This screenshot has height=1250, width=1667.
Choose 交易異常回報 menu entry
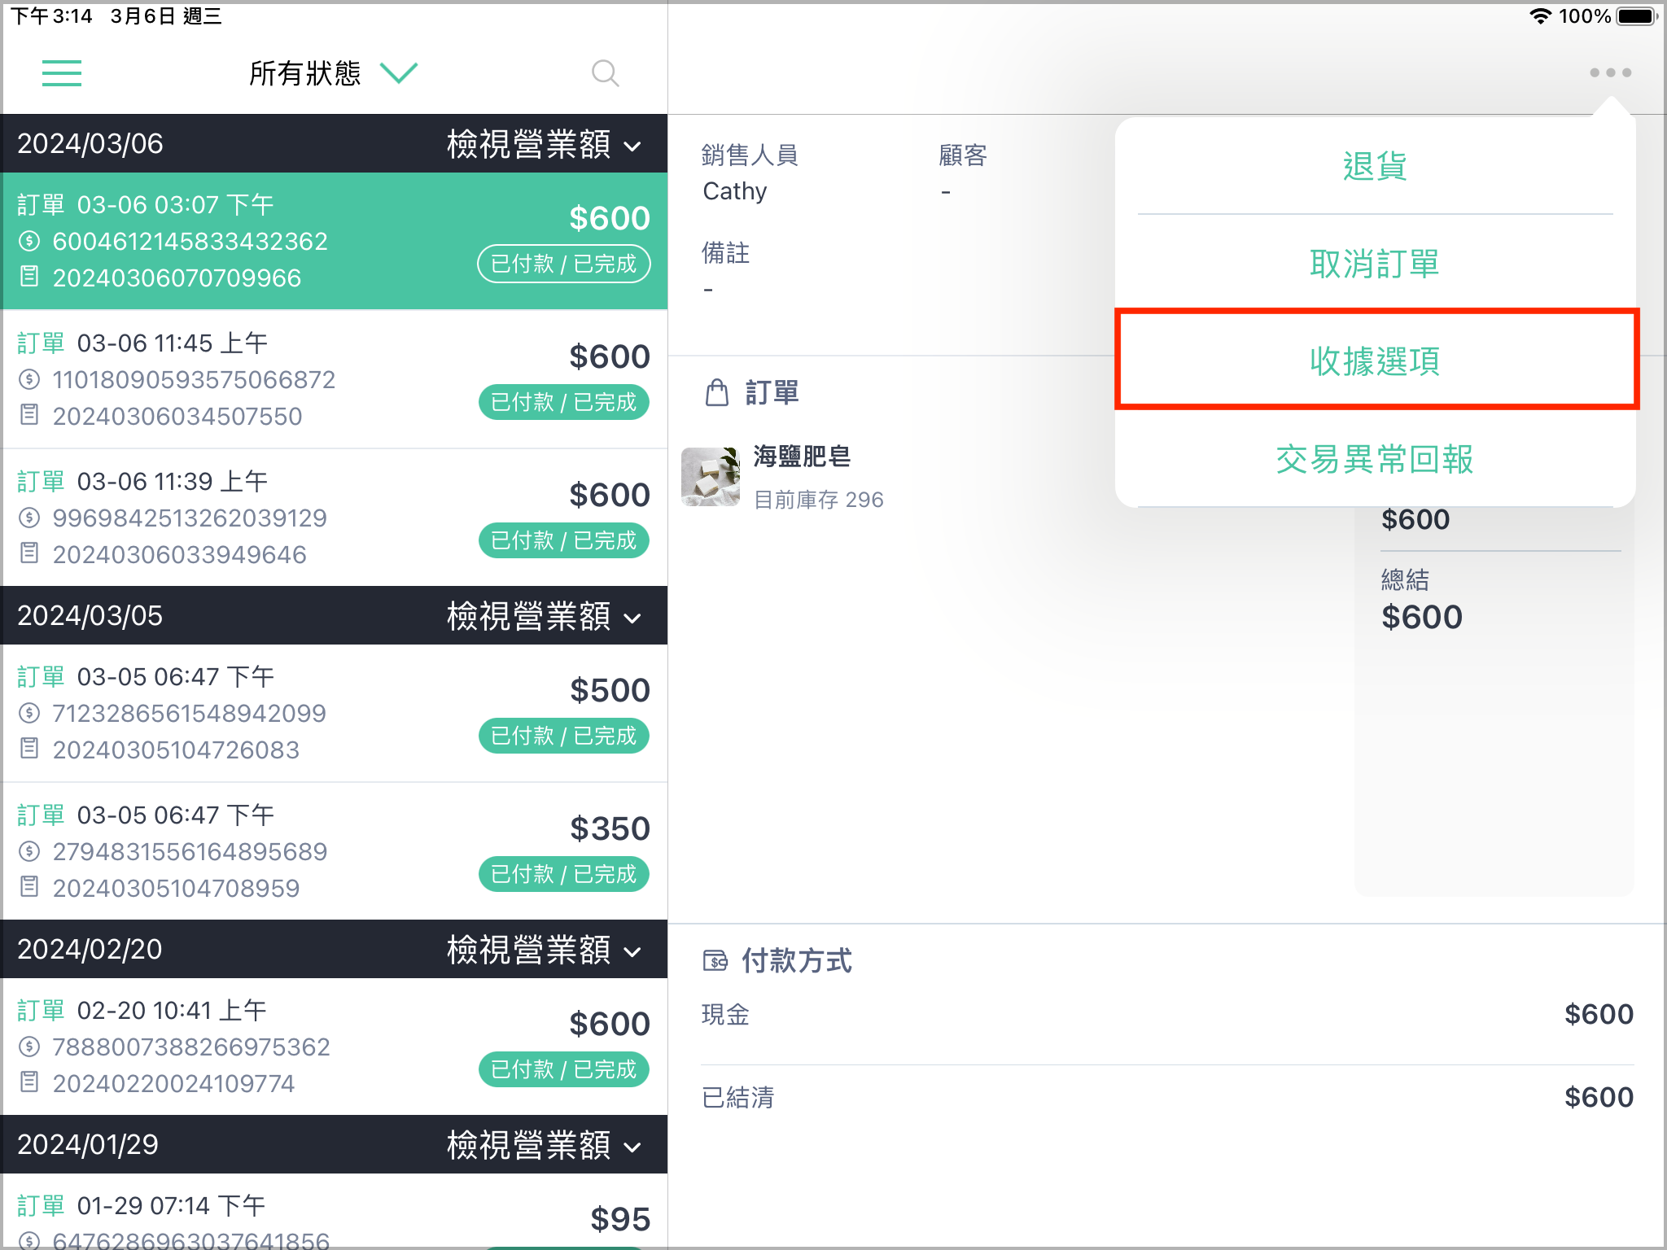(1375, 459)
